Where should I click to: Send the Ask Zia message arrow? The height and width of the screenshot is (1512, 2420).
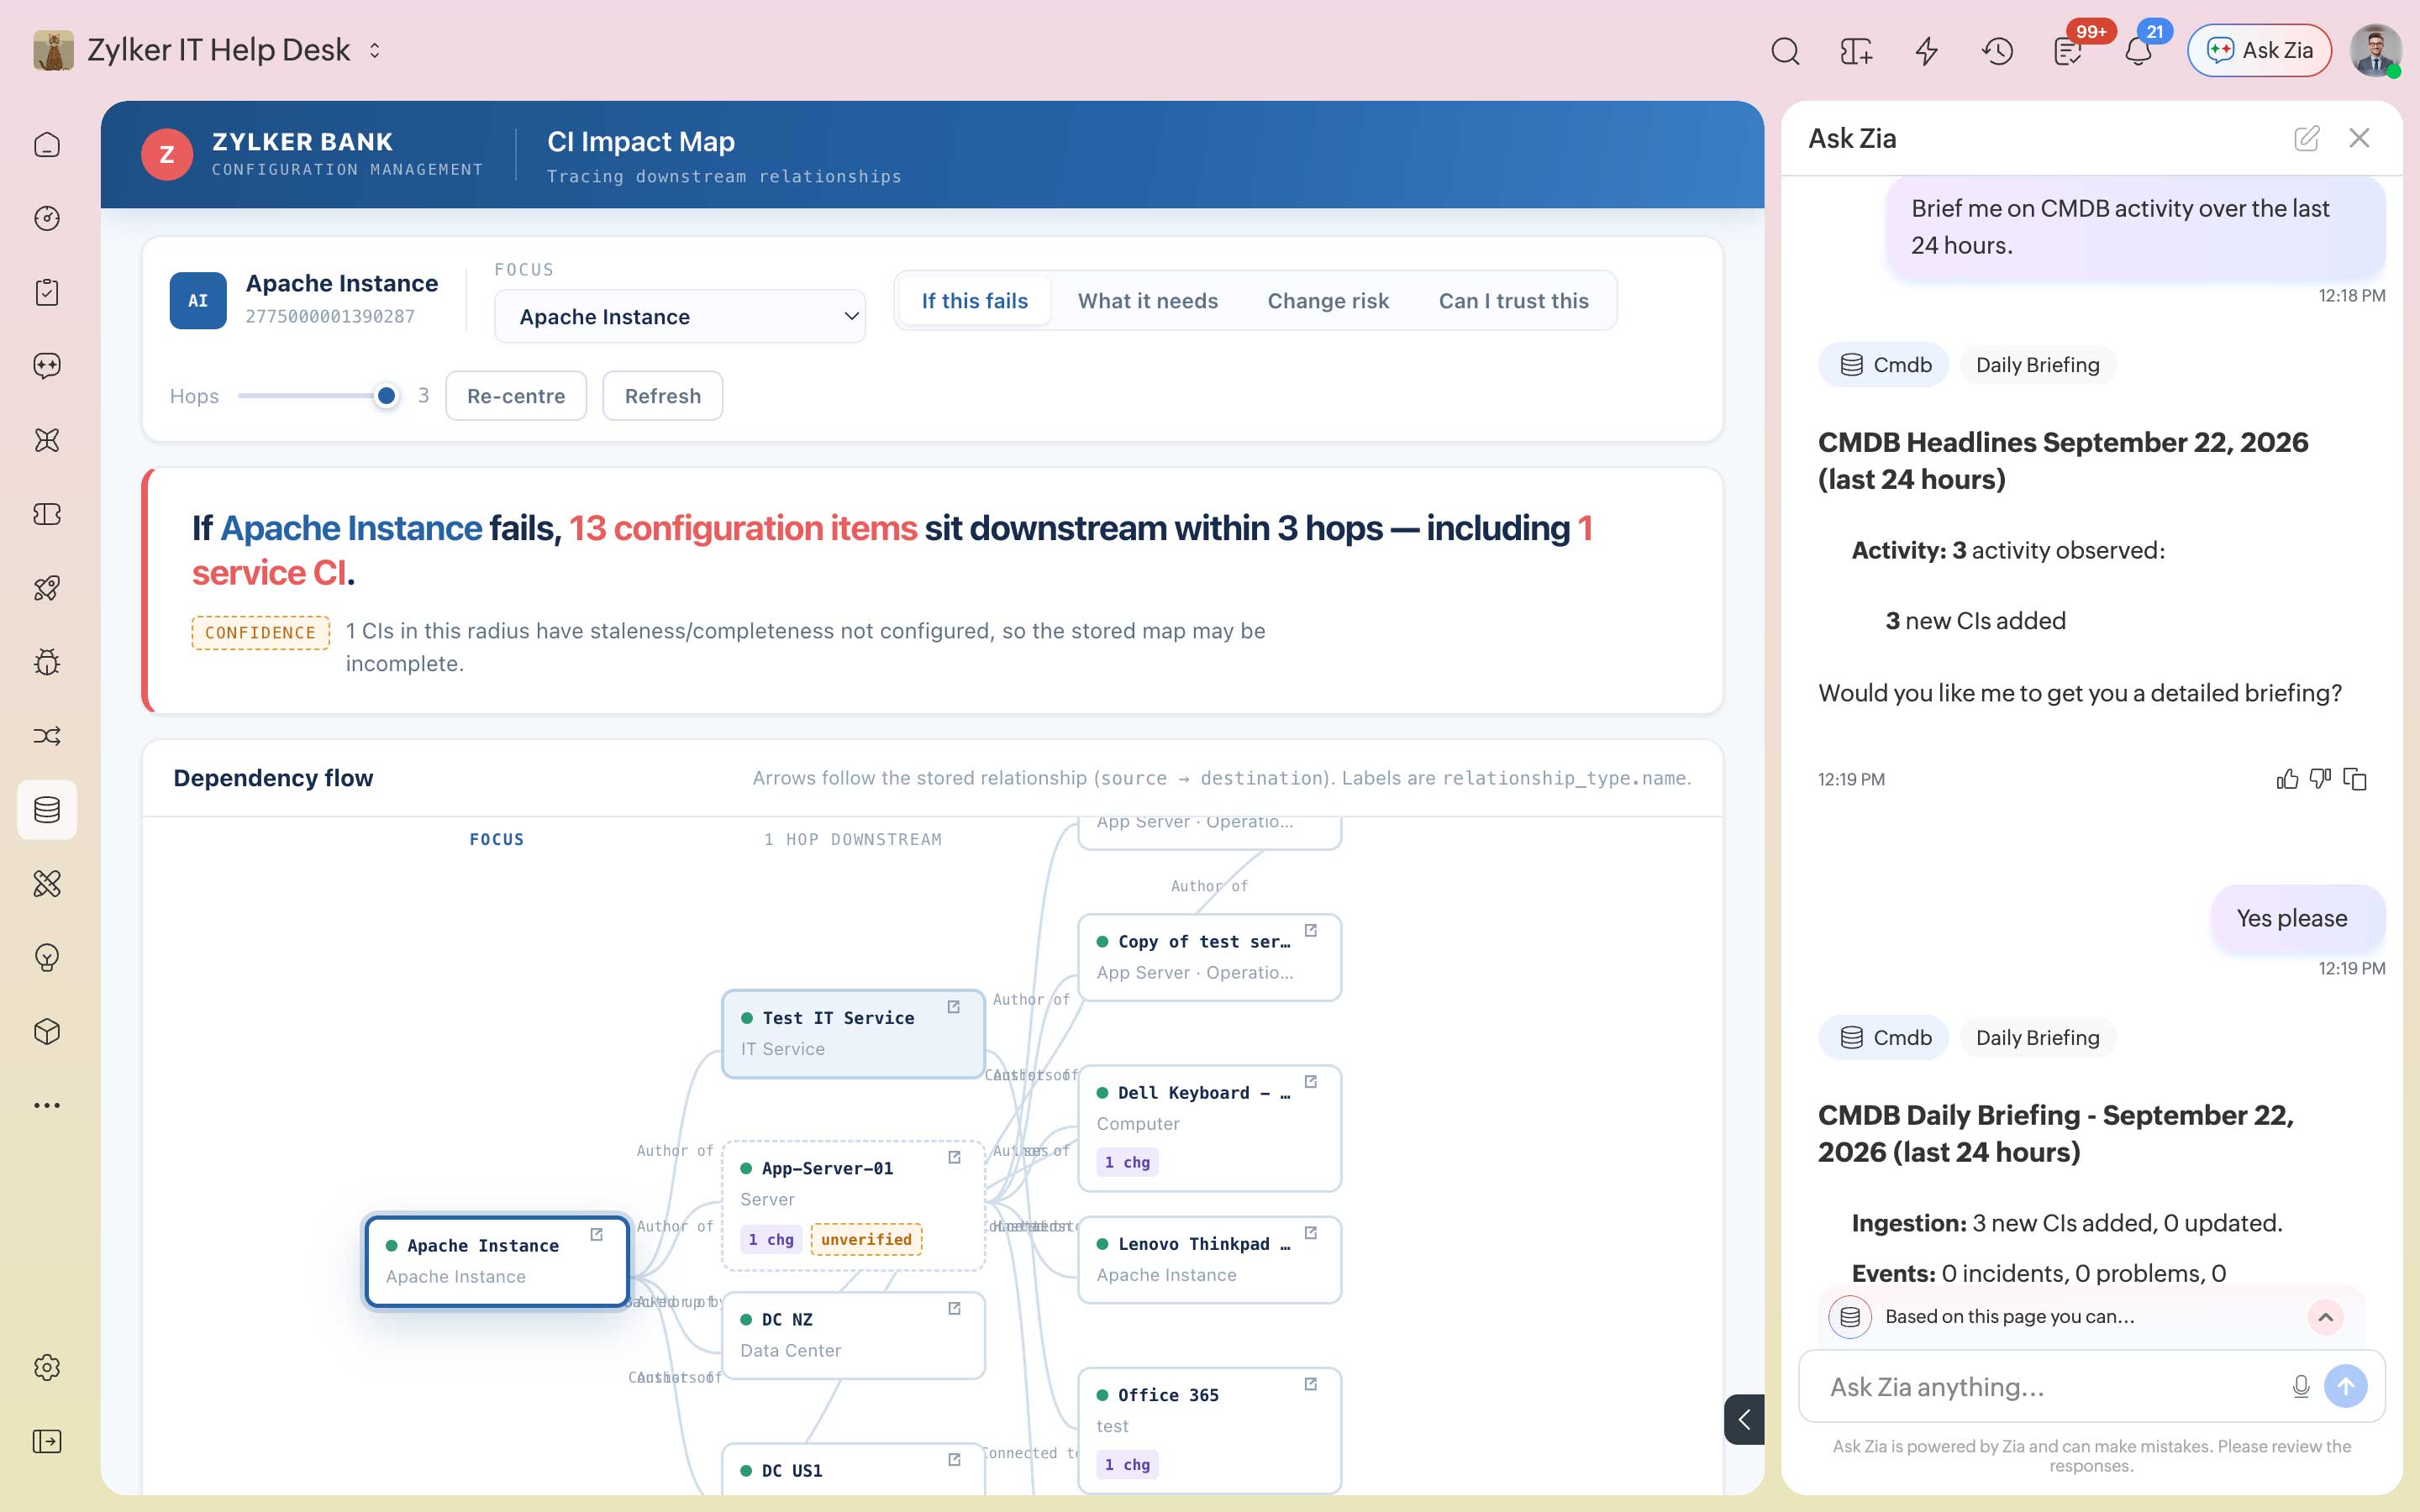click(x=2346, y=1387)
